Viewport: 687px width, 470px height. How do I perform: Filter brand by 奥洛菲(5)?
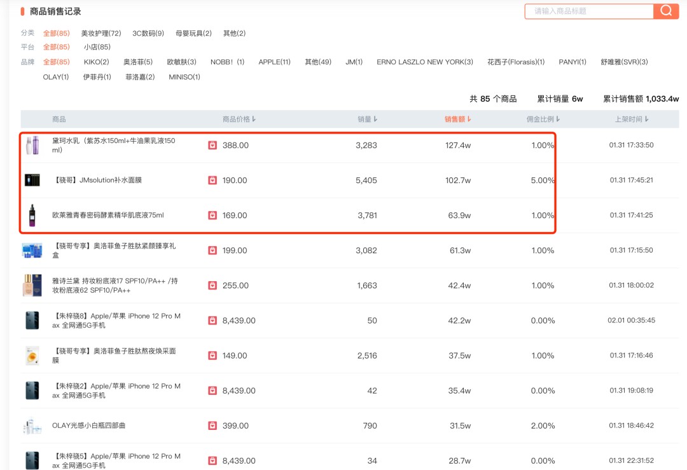[x=138, y=62]
